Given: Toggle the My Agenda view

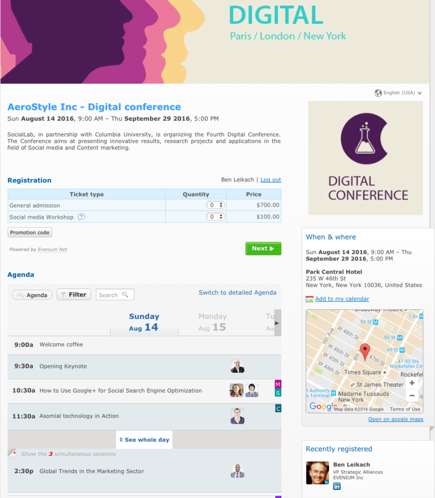Looking at the screenshot, I should tap(32, 295).
